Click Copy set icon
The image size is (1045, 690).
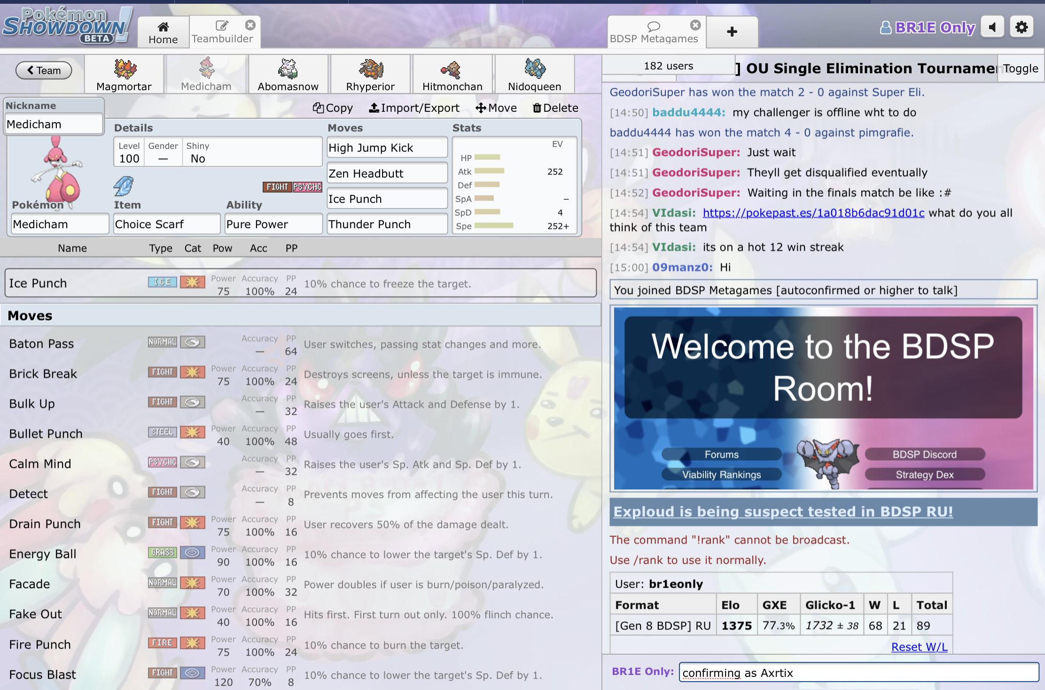[x=318, y=108]
